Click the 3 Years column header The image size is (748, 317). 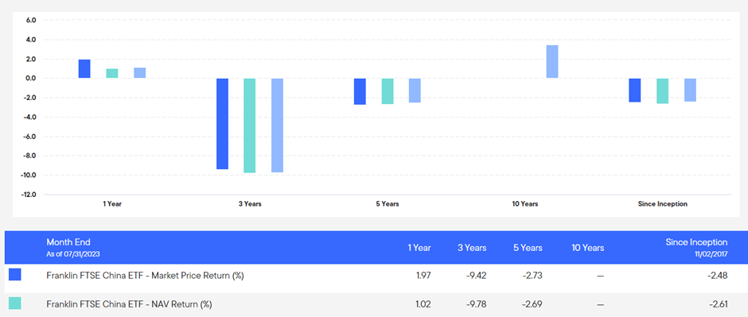(472, 248)
